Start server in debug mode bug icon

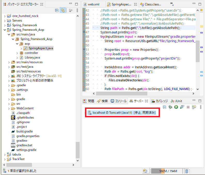click(x=170, y=107)
